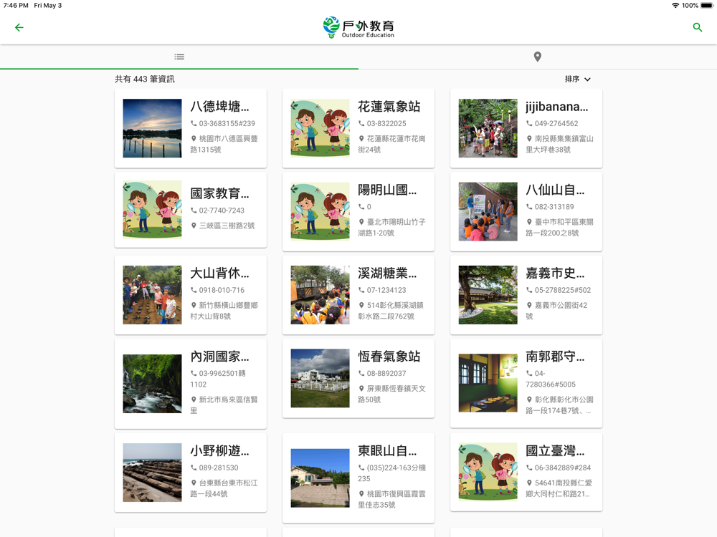Click the 內洞國家 waterfall thumbnail

[x=152, y=384]
